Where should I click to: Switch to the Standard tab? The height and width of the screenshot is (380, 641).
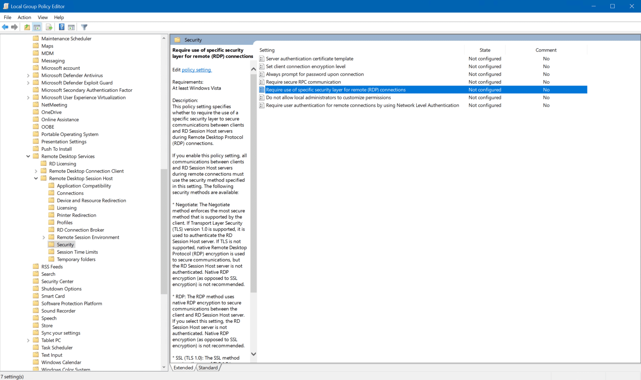click(x=208, y=367)
